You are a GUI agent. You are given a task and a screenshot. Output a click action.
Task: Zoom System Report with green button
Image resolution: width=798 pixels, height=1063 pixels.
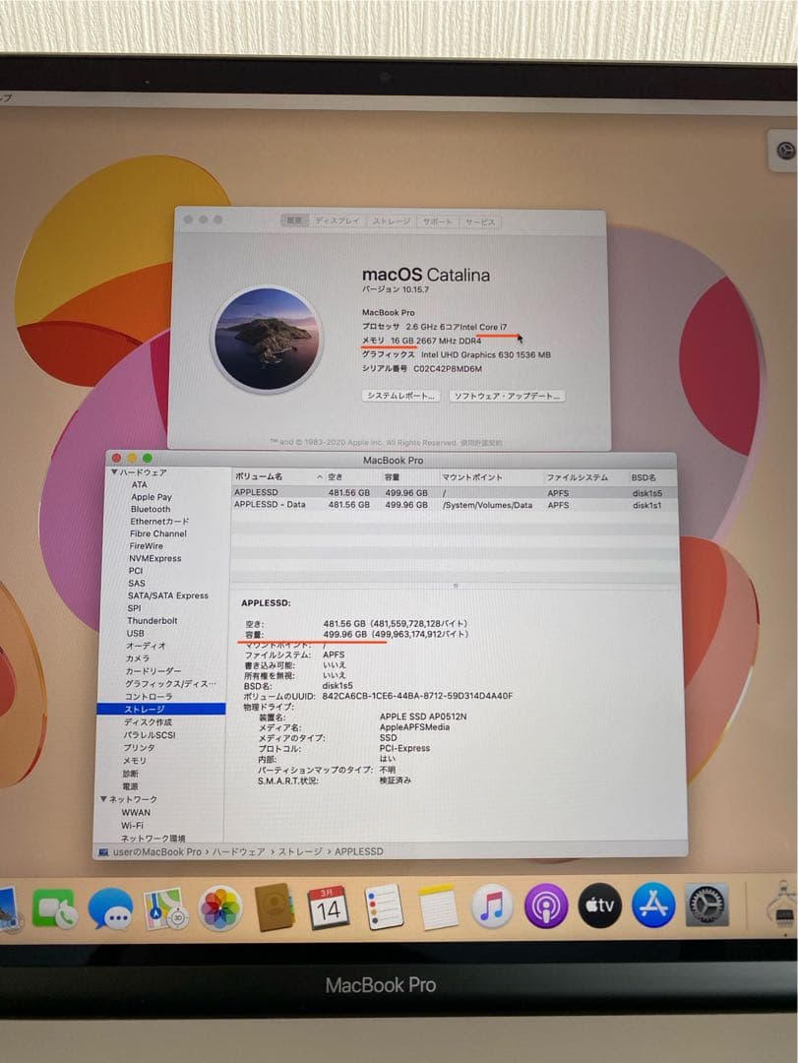148,459
